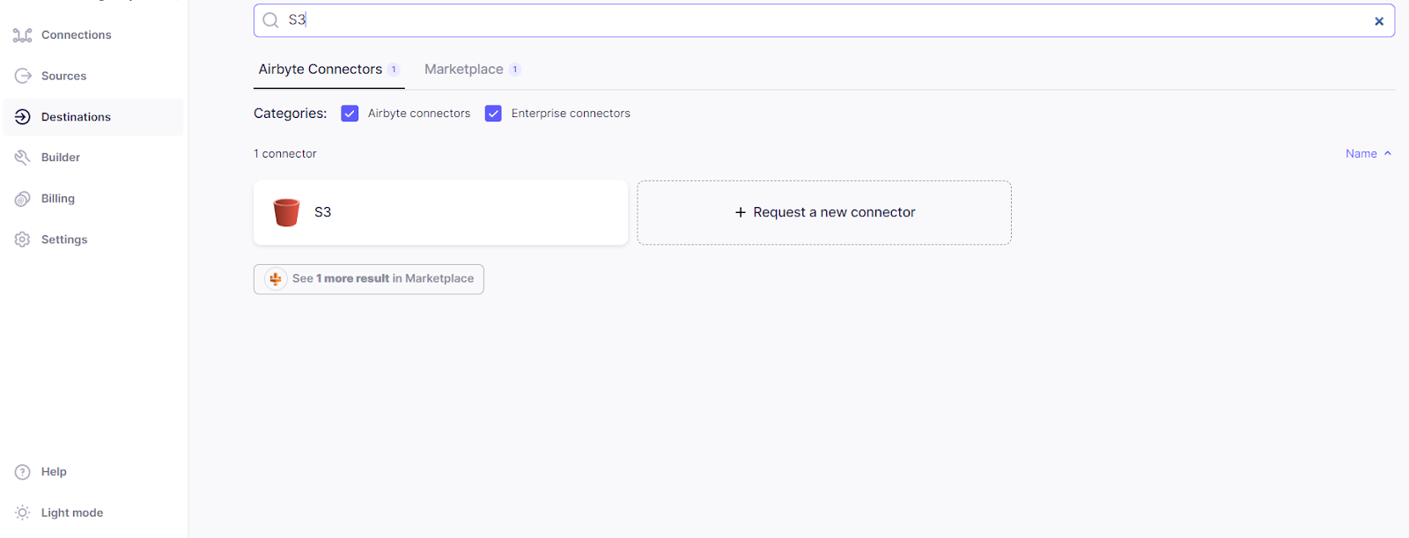The height and width of the screenshot is (538, 1409).
Task: Click the Enterprise connectors category label
Action: tap(571, 114)
